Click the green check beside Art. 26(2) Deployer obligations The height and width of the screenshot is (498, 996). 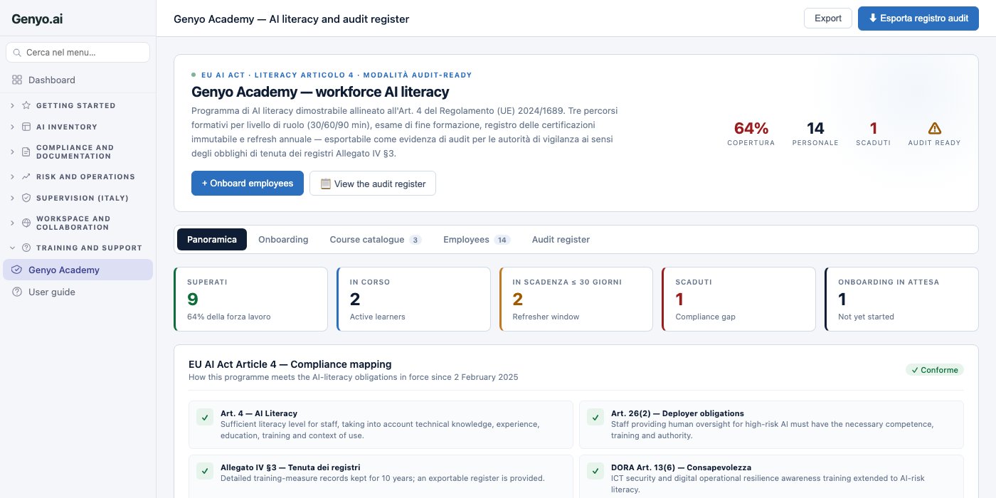(595, 418)
